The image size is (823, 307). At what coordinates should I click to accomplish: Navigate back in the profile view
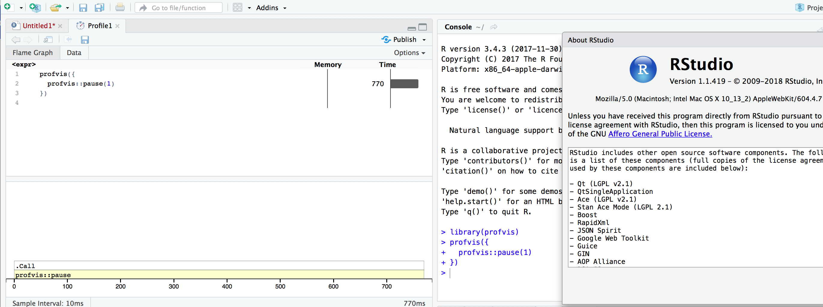coord(15,39)
